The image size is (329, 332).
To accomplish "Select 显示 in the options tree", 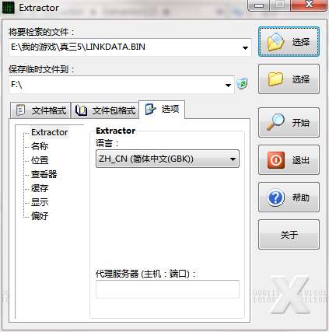I will coord(40,202).
